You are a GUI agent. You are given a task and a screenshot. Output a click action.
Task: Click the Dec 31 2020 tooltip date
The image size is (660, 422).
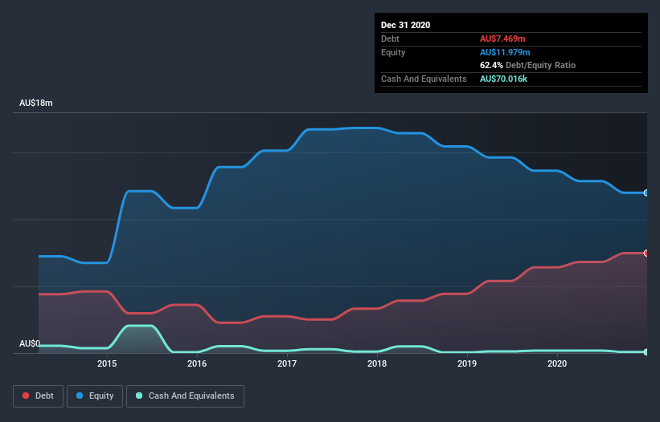405,25
